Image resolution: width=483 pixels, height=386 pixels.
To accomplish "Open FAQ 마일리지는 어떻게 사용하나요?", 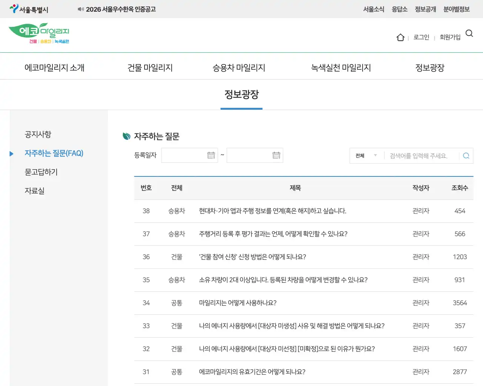I will pyautogui.click(x=238, y=303).
